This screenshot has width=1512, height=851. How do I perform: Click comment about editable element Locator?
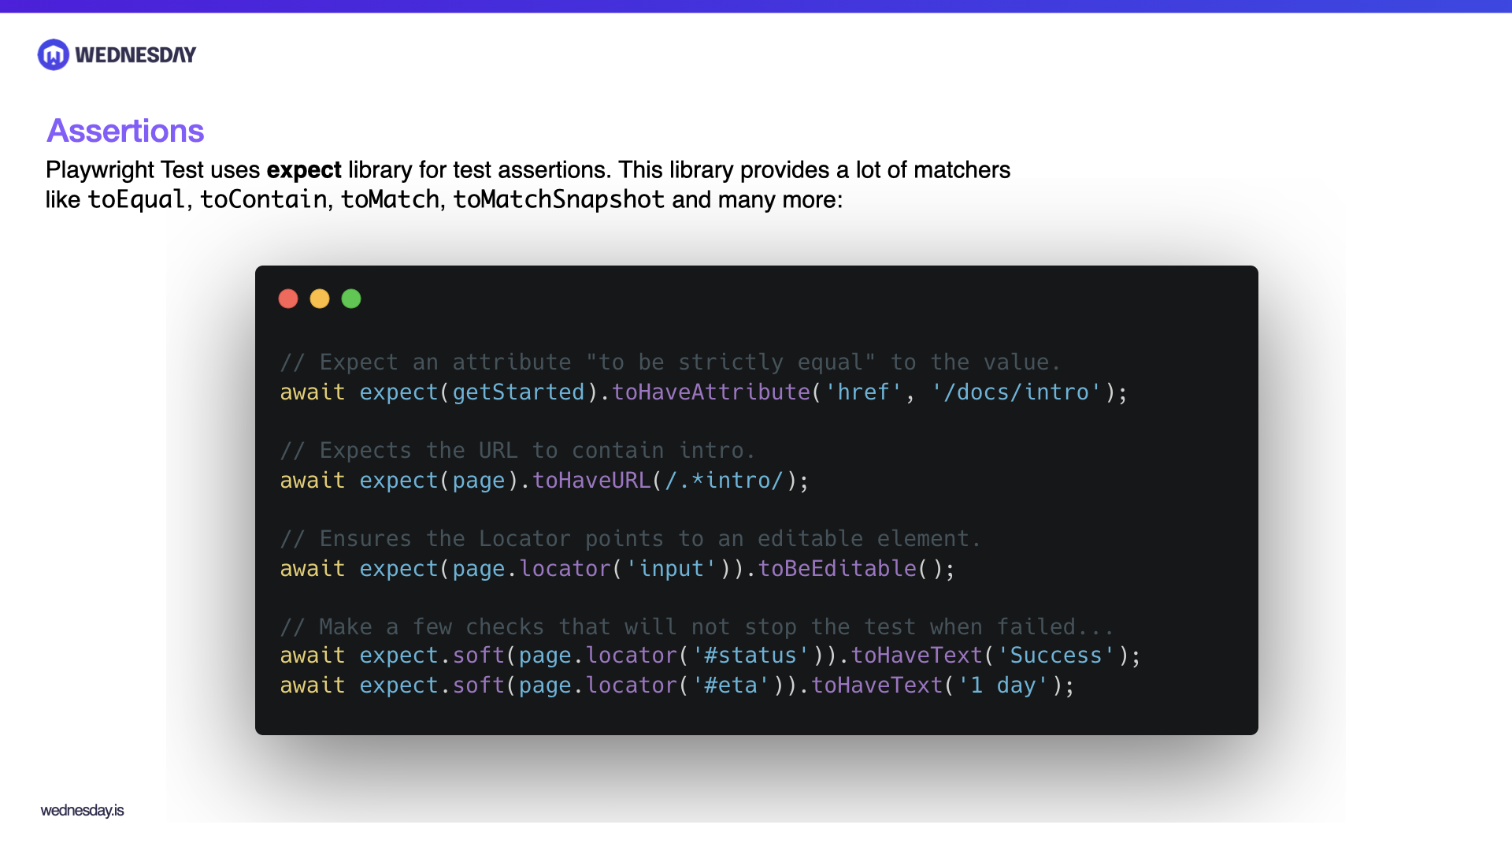coord(631,538)
